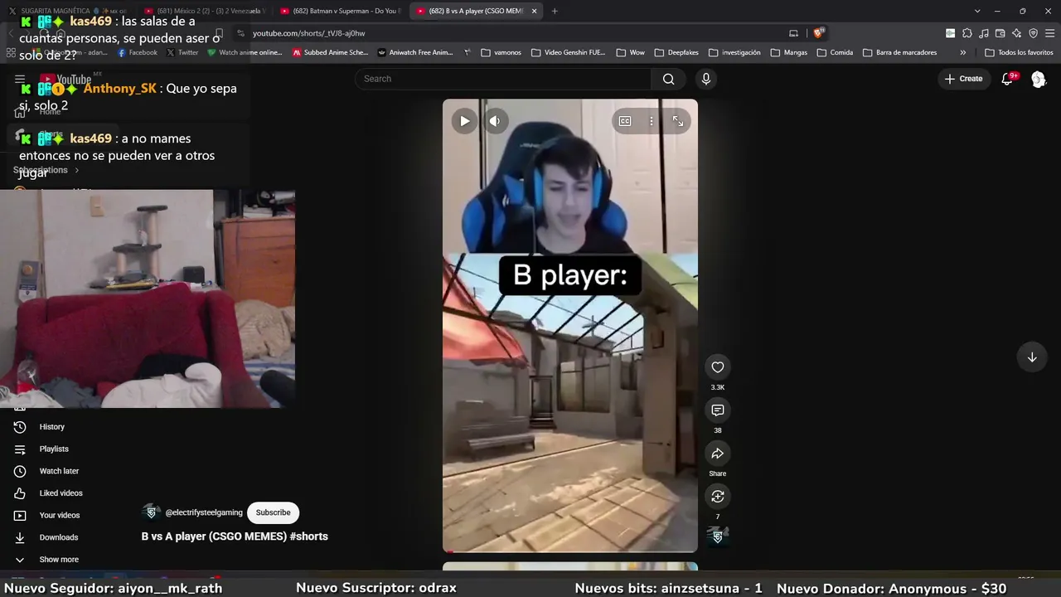Show more bookmarks with double chevron

[962, 52]
